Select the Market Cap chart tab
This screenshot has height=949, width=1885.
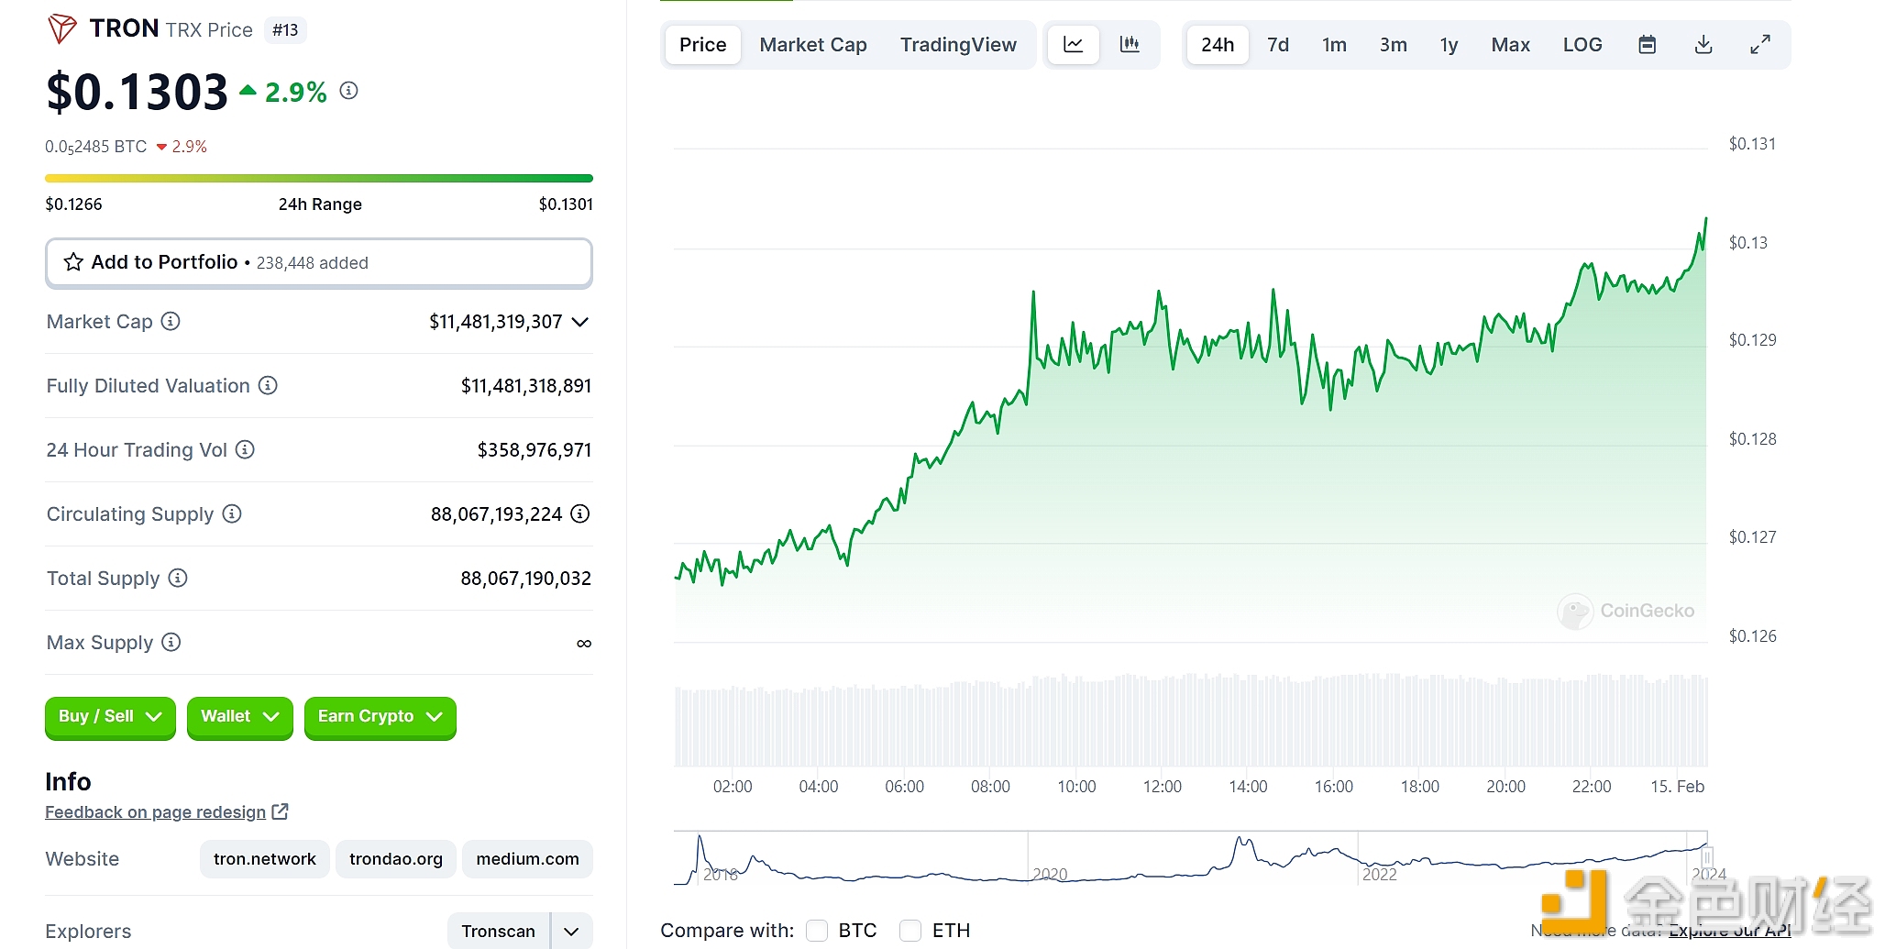pyautogui.click(x=813, y=45)
